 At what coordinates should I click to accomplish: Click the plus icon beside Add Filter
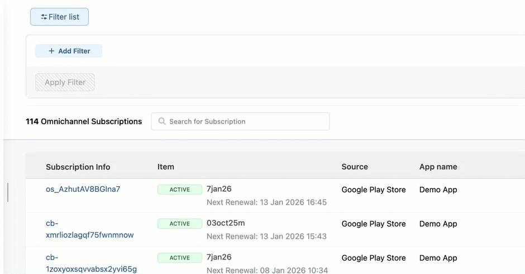click(51, 51)
